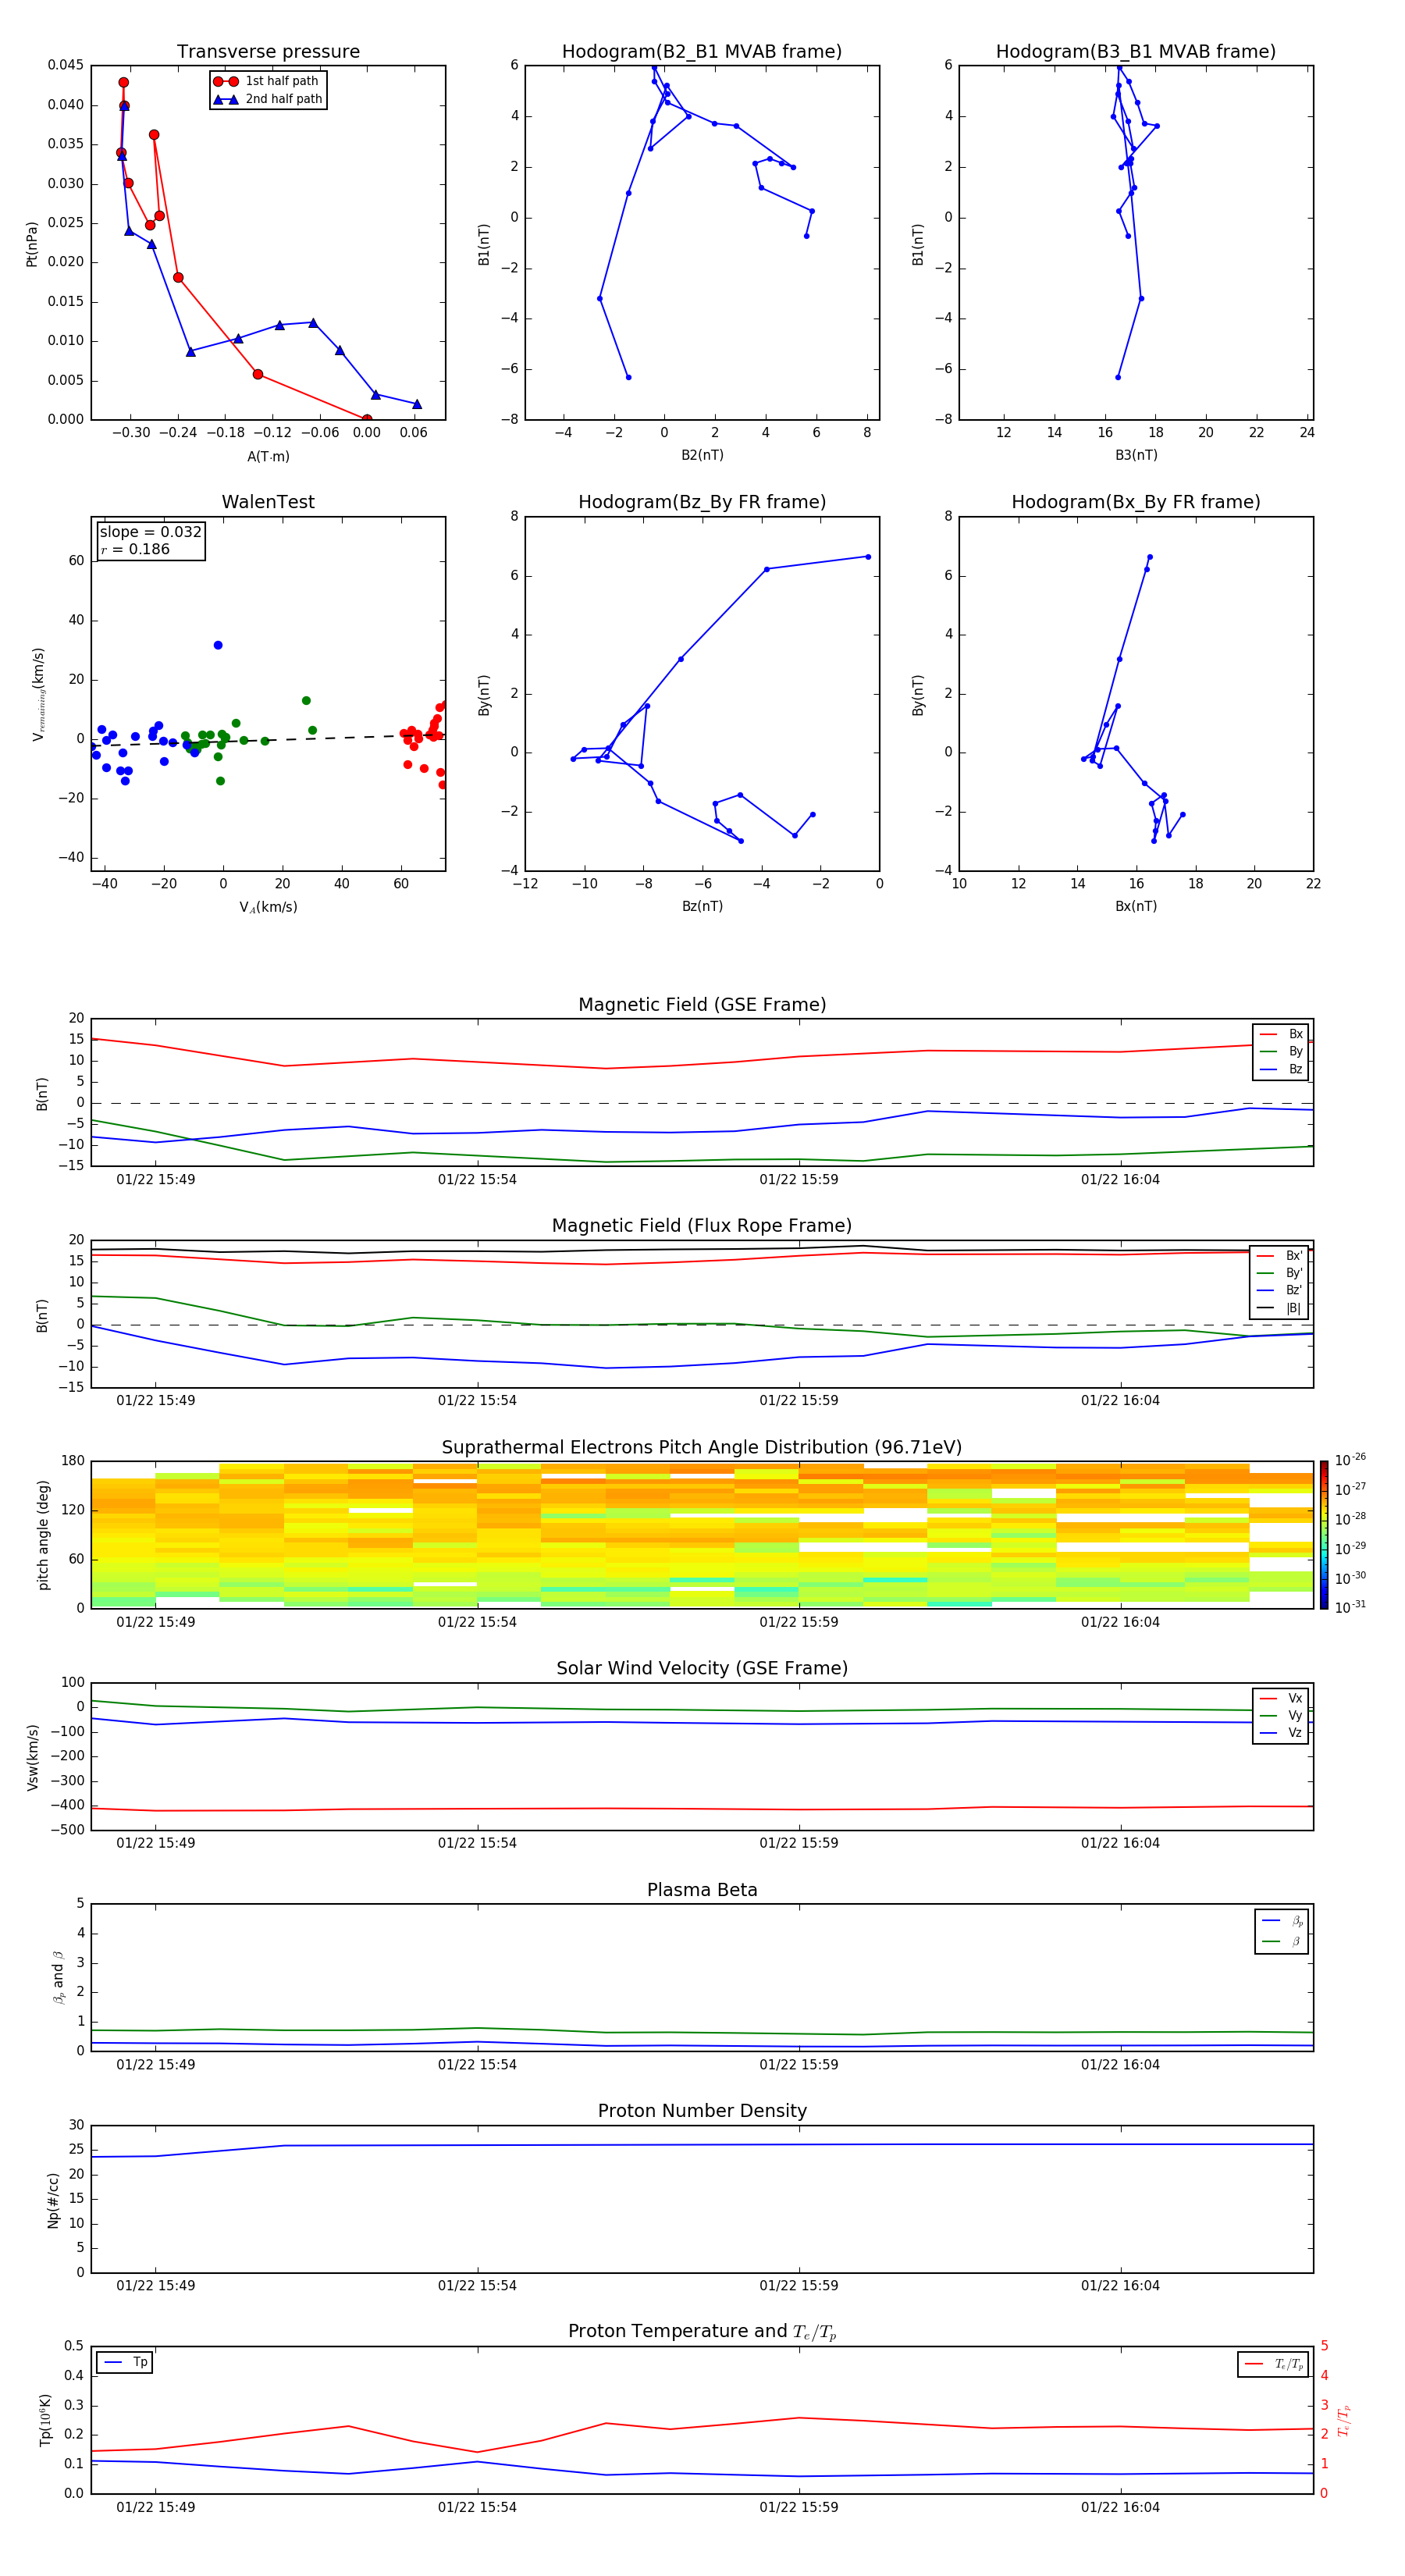Click the 'A(T·m)' x-axis label
Screen dimensions: 1405x2576
pyautogui.click(x=268, y=456)
